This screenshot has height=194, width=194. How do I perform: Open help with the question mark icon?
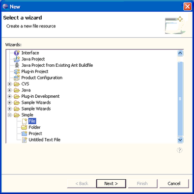(180, 150)
